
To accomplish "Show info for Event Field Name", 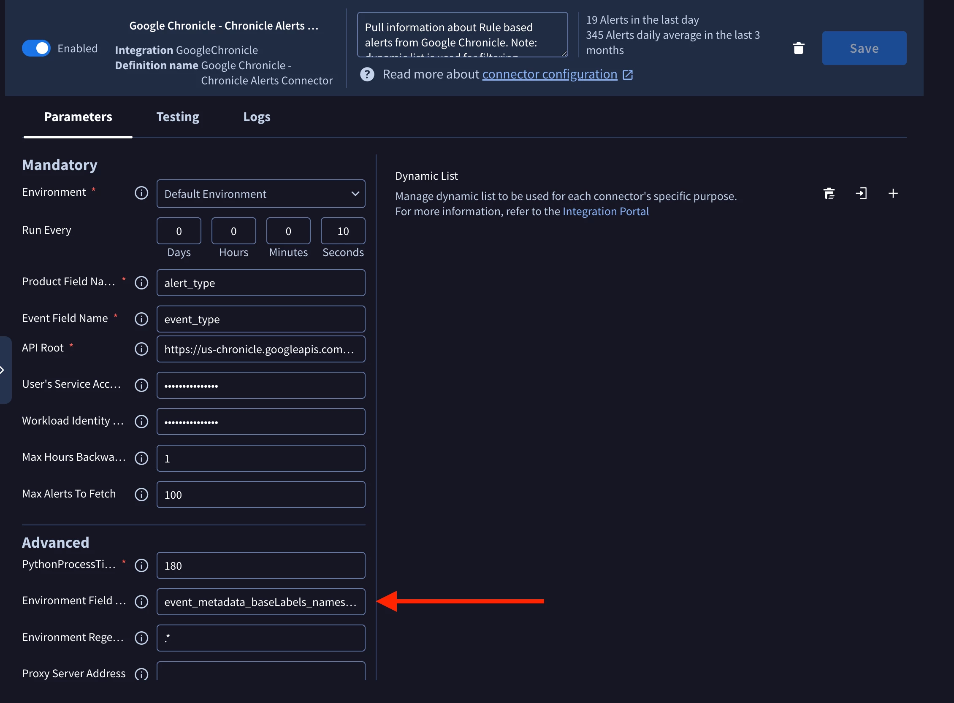I will tap(141, 319).
